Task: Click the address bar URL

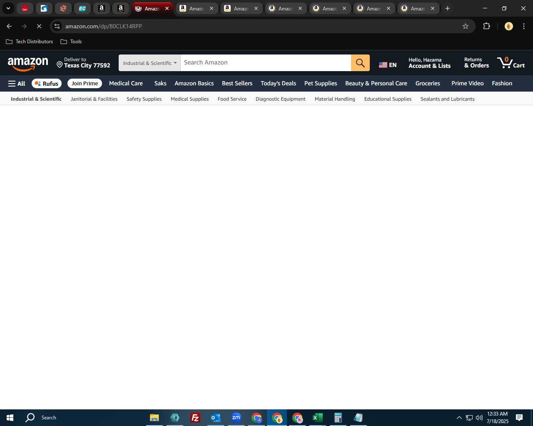Action: [104, 26]
